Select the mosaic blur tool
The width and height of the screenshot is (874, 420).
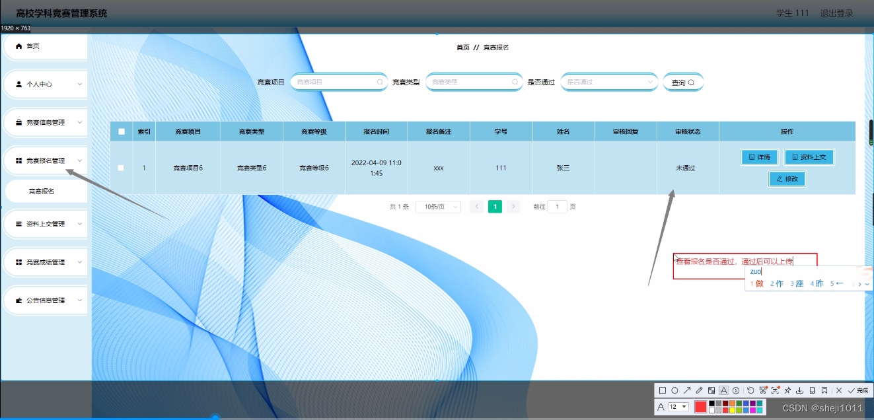click(x=711, y=390)
